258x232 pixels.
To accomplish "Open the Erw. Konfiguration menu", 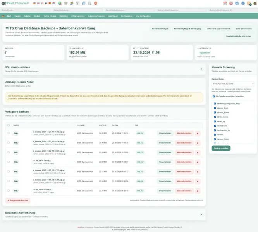I will click(143, 16).
